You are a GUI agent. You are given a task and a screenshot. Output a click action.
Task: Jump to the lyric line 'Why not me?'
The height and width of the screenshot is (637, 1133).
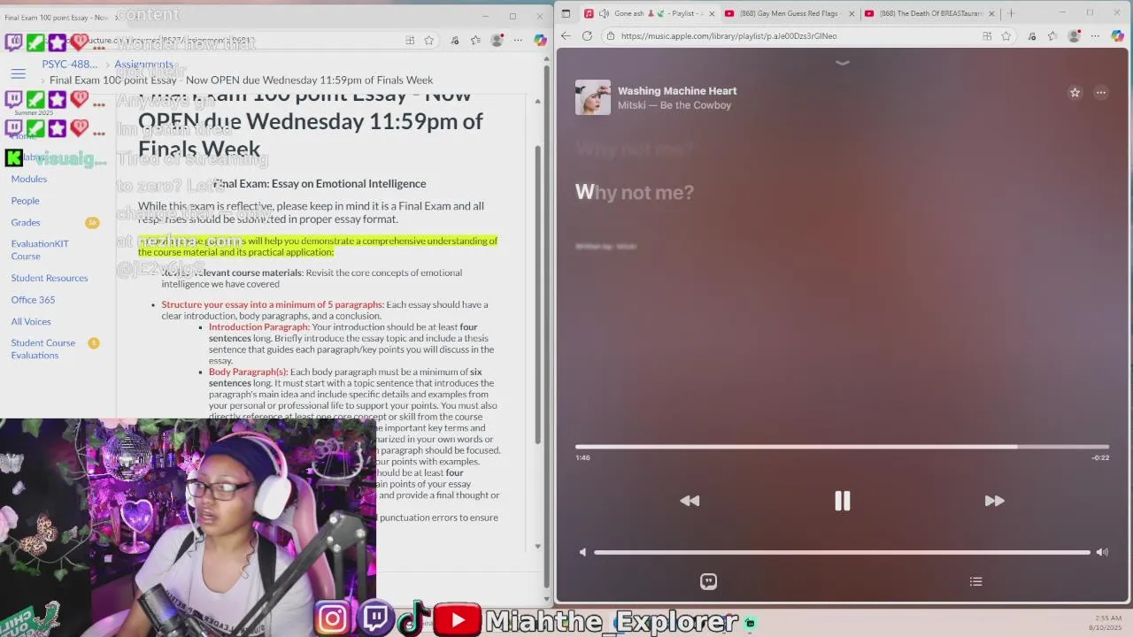click(635, 192)
